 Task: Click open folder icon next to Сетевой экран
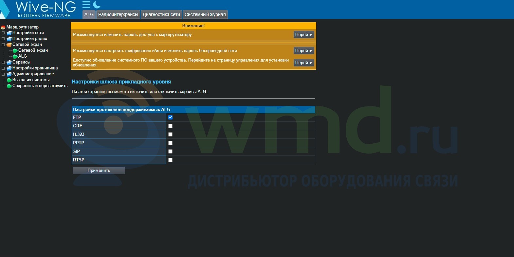pyautogui.click(x=9, y=45)
